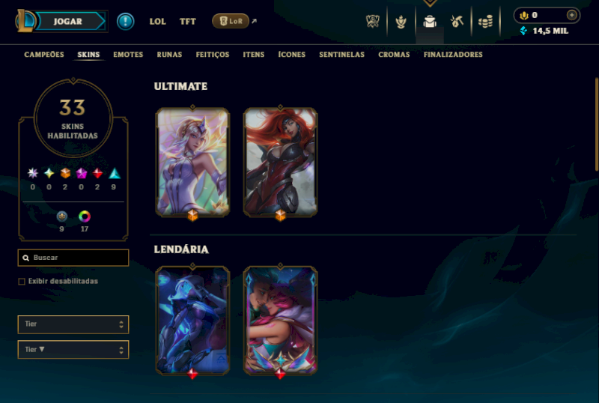Open the Finalizadores tab
Screen dimensions: 599x403
[453, 54]
